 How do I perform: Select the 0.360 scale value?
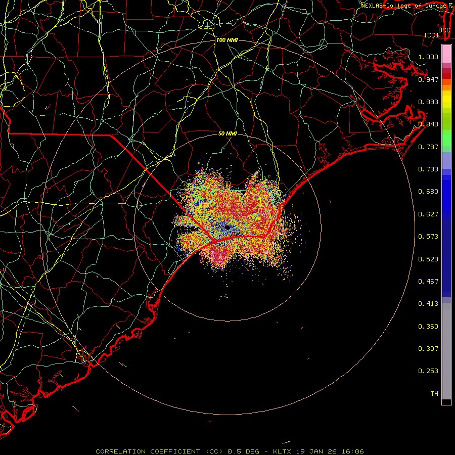tap(428, 326)
